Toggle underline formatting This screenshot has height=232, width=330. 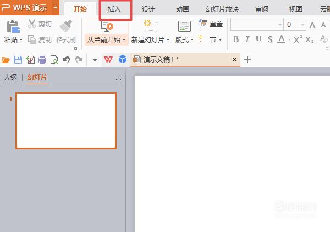258,39
